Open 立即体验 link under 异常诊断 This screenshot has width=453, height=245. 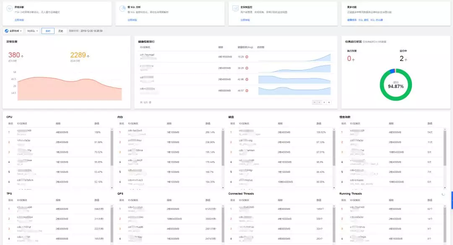pyautogui.click(x=19, y=20)
